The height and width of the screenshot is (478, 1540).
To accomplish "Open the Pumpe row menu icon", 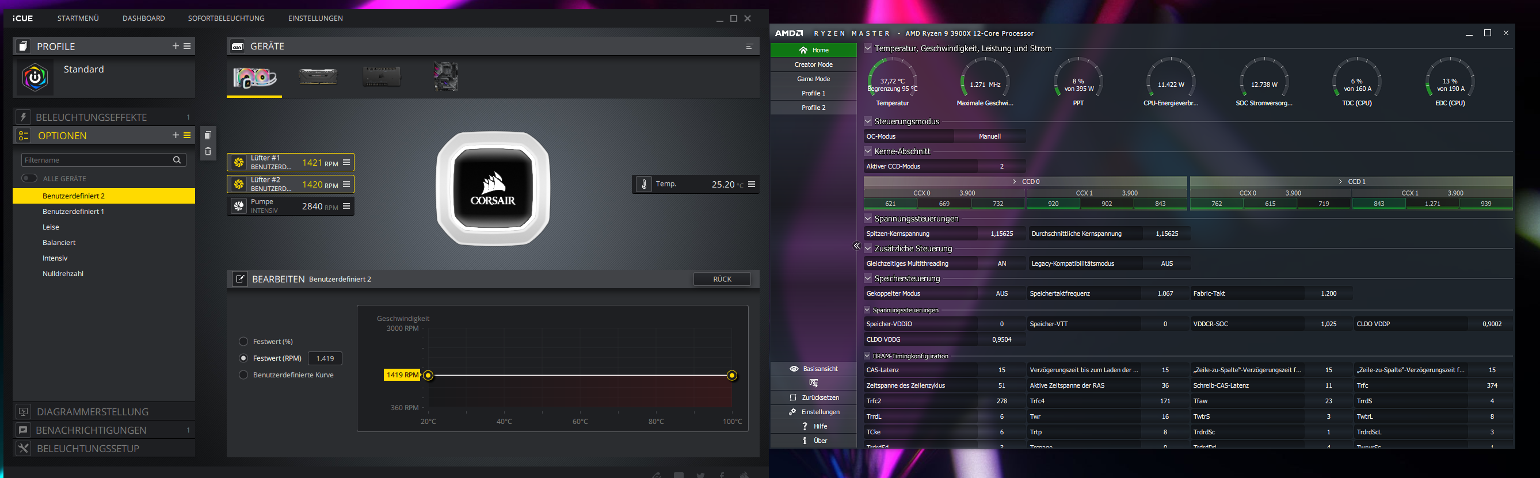I will click(346, 206).
